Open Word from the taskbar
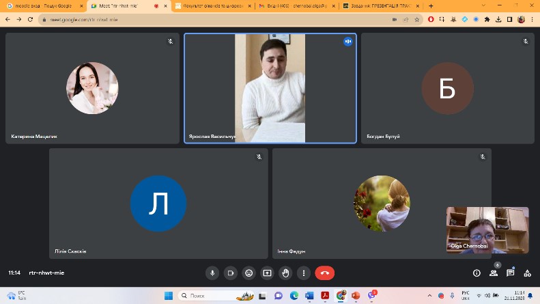The width and height of the screenshot is (540, 304). click(309, 295)
